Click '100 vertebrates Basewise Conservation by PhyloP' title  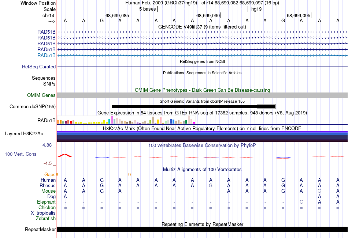(x=202, y=146)
